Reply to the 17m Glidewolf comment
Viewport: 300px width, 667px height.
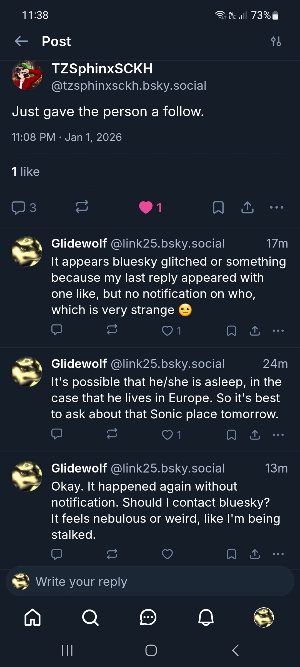(x=57, y=330)
